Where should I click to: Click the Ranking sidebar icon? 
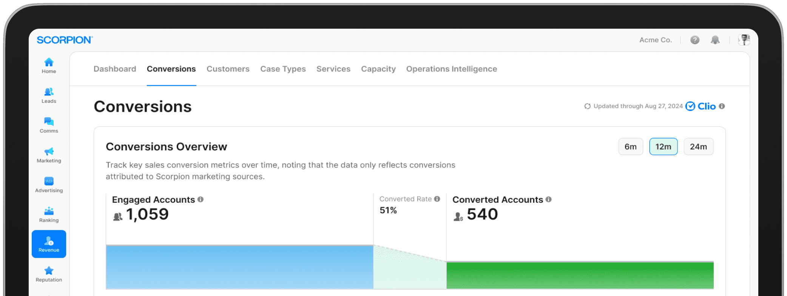[49, 211]
